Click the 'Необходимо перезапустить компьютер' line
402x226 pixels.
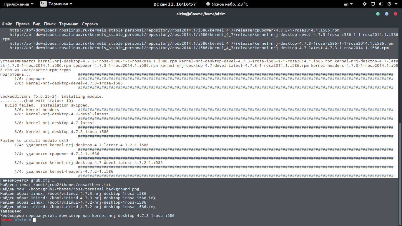pyautogui.click(x=87, y=216)
